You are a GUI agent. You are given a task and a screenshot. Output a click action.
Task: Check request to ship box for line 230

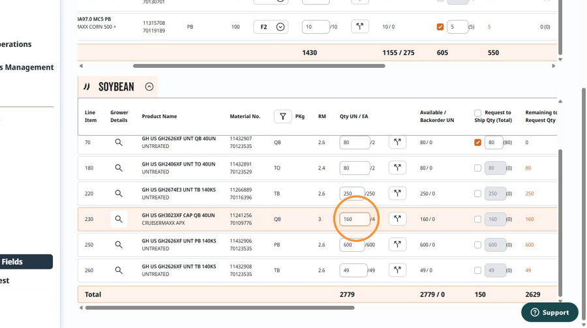[x=477, y=219]
